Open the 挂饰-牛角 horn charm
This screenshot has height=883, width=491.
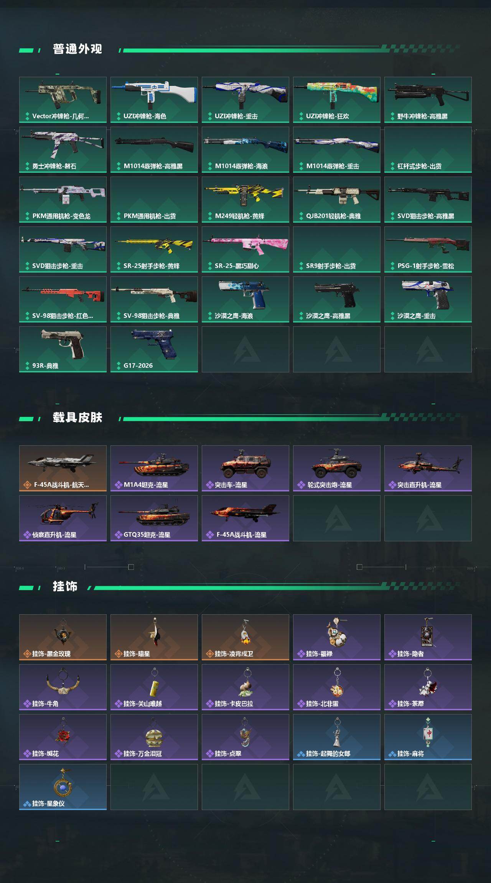pyautogui.click(x=63, y=687)
